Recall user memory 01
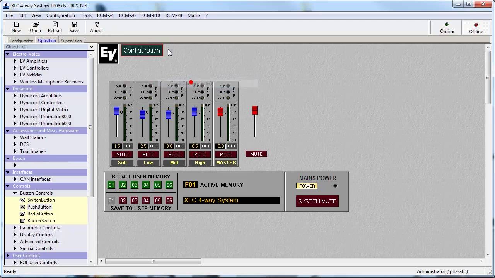 point(111,185)
